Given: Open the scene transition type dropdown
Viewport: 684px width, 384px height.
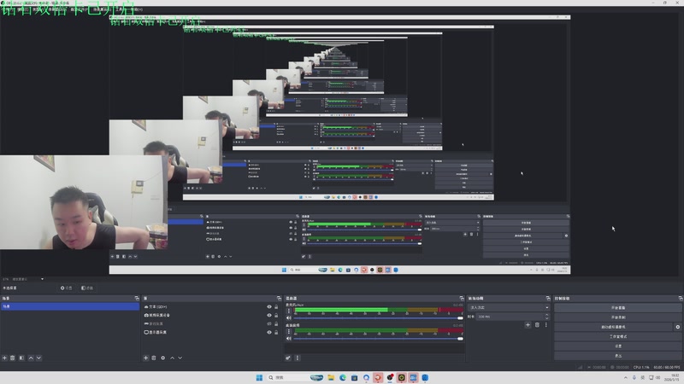Looking at the screenshot, I should pyautogui.click(x=509, y=307).
